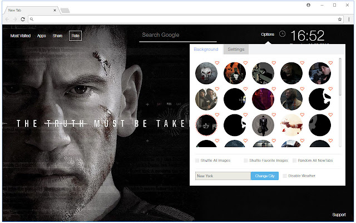The width and height of the screenshot is (356, 223).
Task: Choose the black thumbnail with gray skull
Action: 320,125
